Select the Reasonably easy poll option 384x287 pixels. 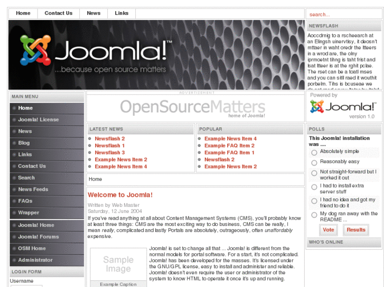click(314, 163)
